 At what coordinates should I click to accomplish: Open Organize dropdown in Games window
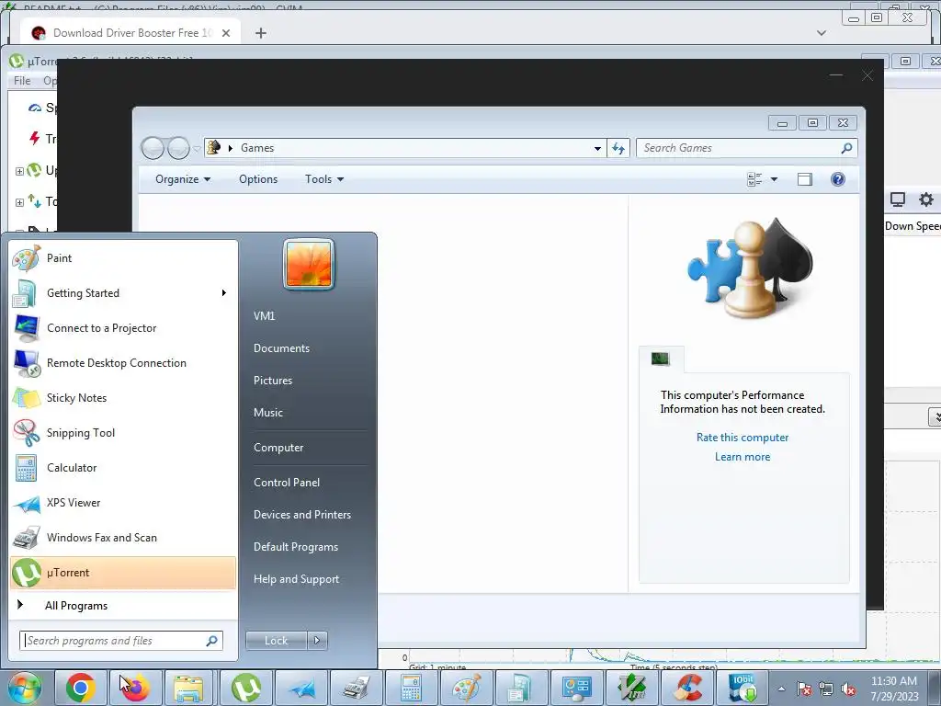183,179
